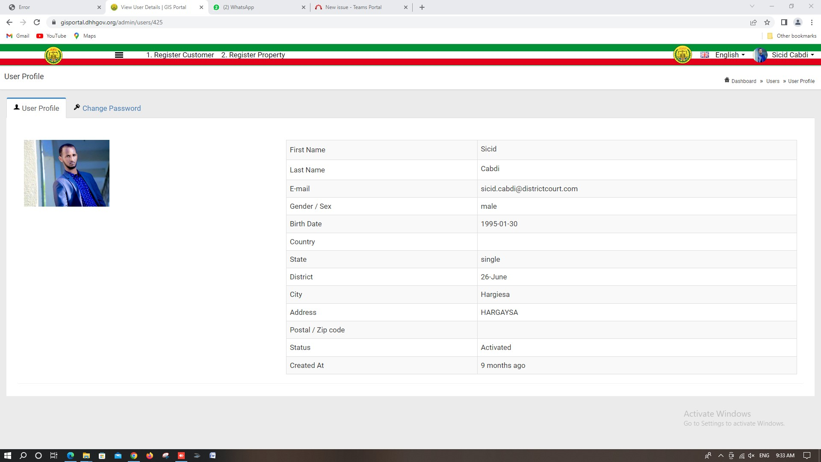Close the Teams Portal browser tab
This screenshot has height=462, width=821.
coord(406,7)
